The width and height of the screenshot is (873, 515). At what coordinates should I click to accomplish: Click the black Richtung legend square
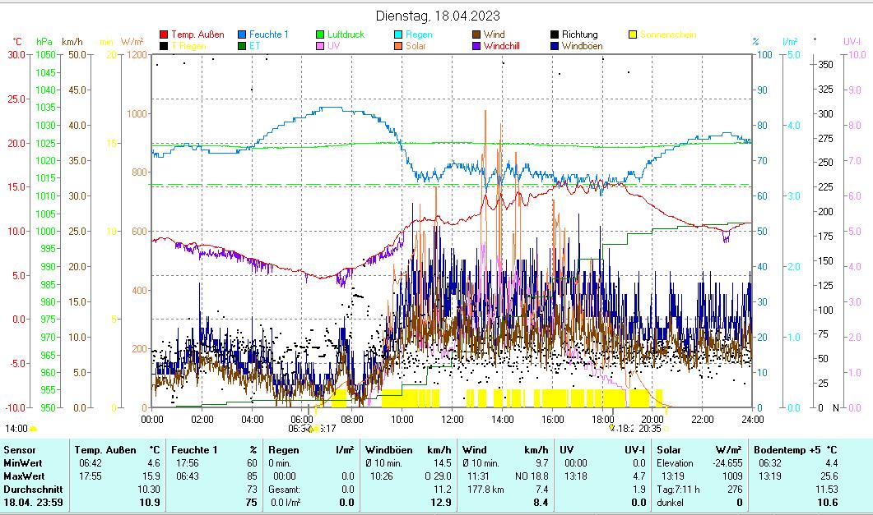(x=555, y=34)
